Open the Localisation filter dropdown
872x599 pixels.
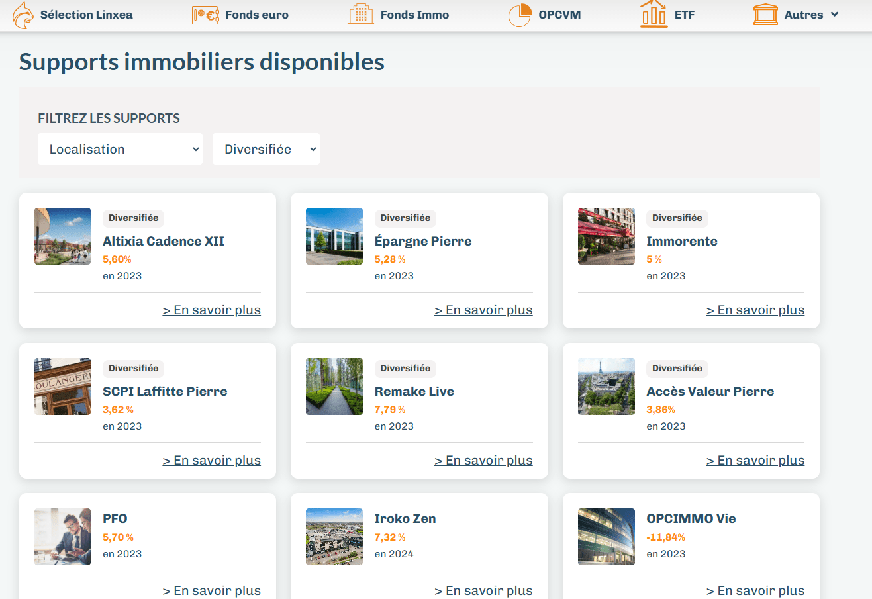pos(120,149)
